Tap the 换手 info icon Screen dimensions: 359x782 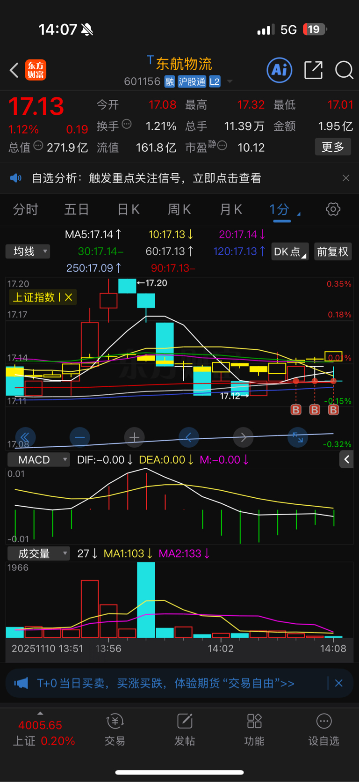click(x=127, y=124)
